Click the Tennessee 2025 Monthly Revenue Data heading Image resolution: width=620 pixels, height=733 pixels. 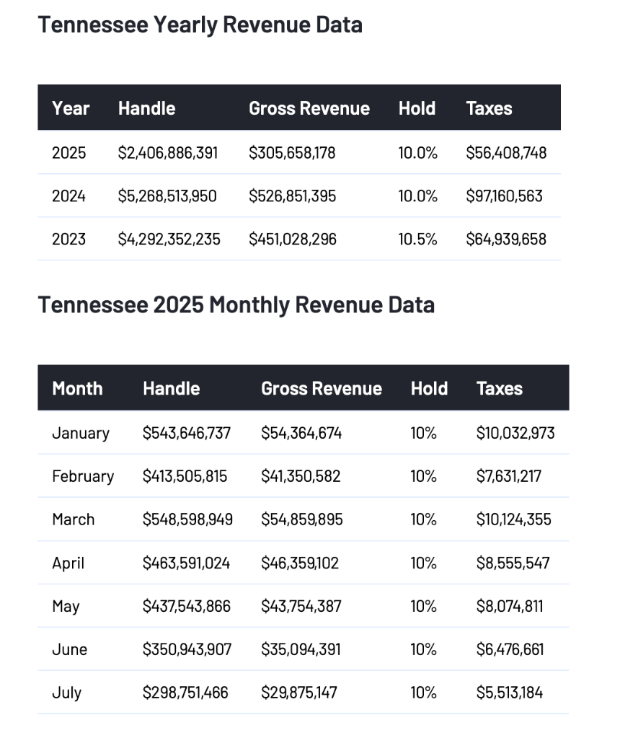tap(236, 304)
